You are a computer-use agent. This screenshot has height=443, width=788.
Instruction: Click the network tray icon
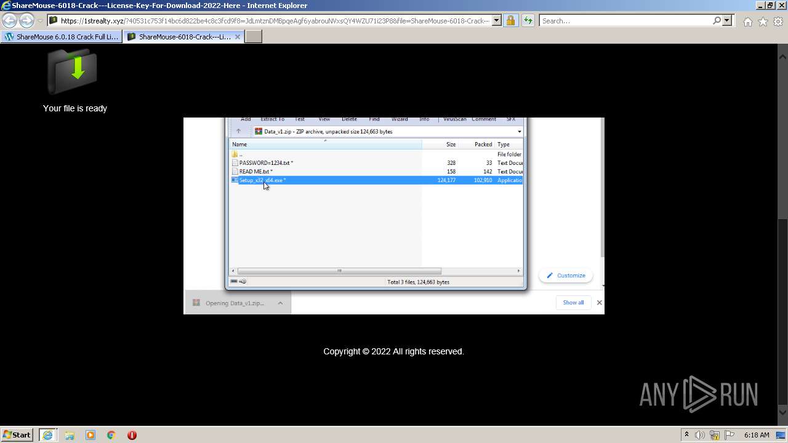point(715,435)
